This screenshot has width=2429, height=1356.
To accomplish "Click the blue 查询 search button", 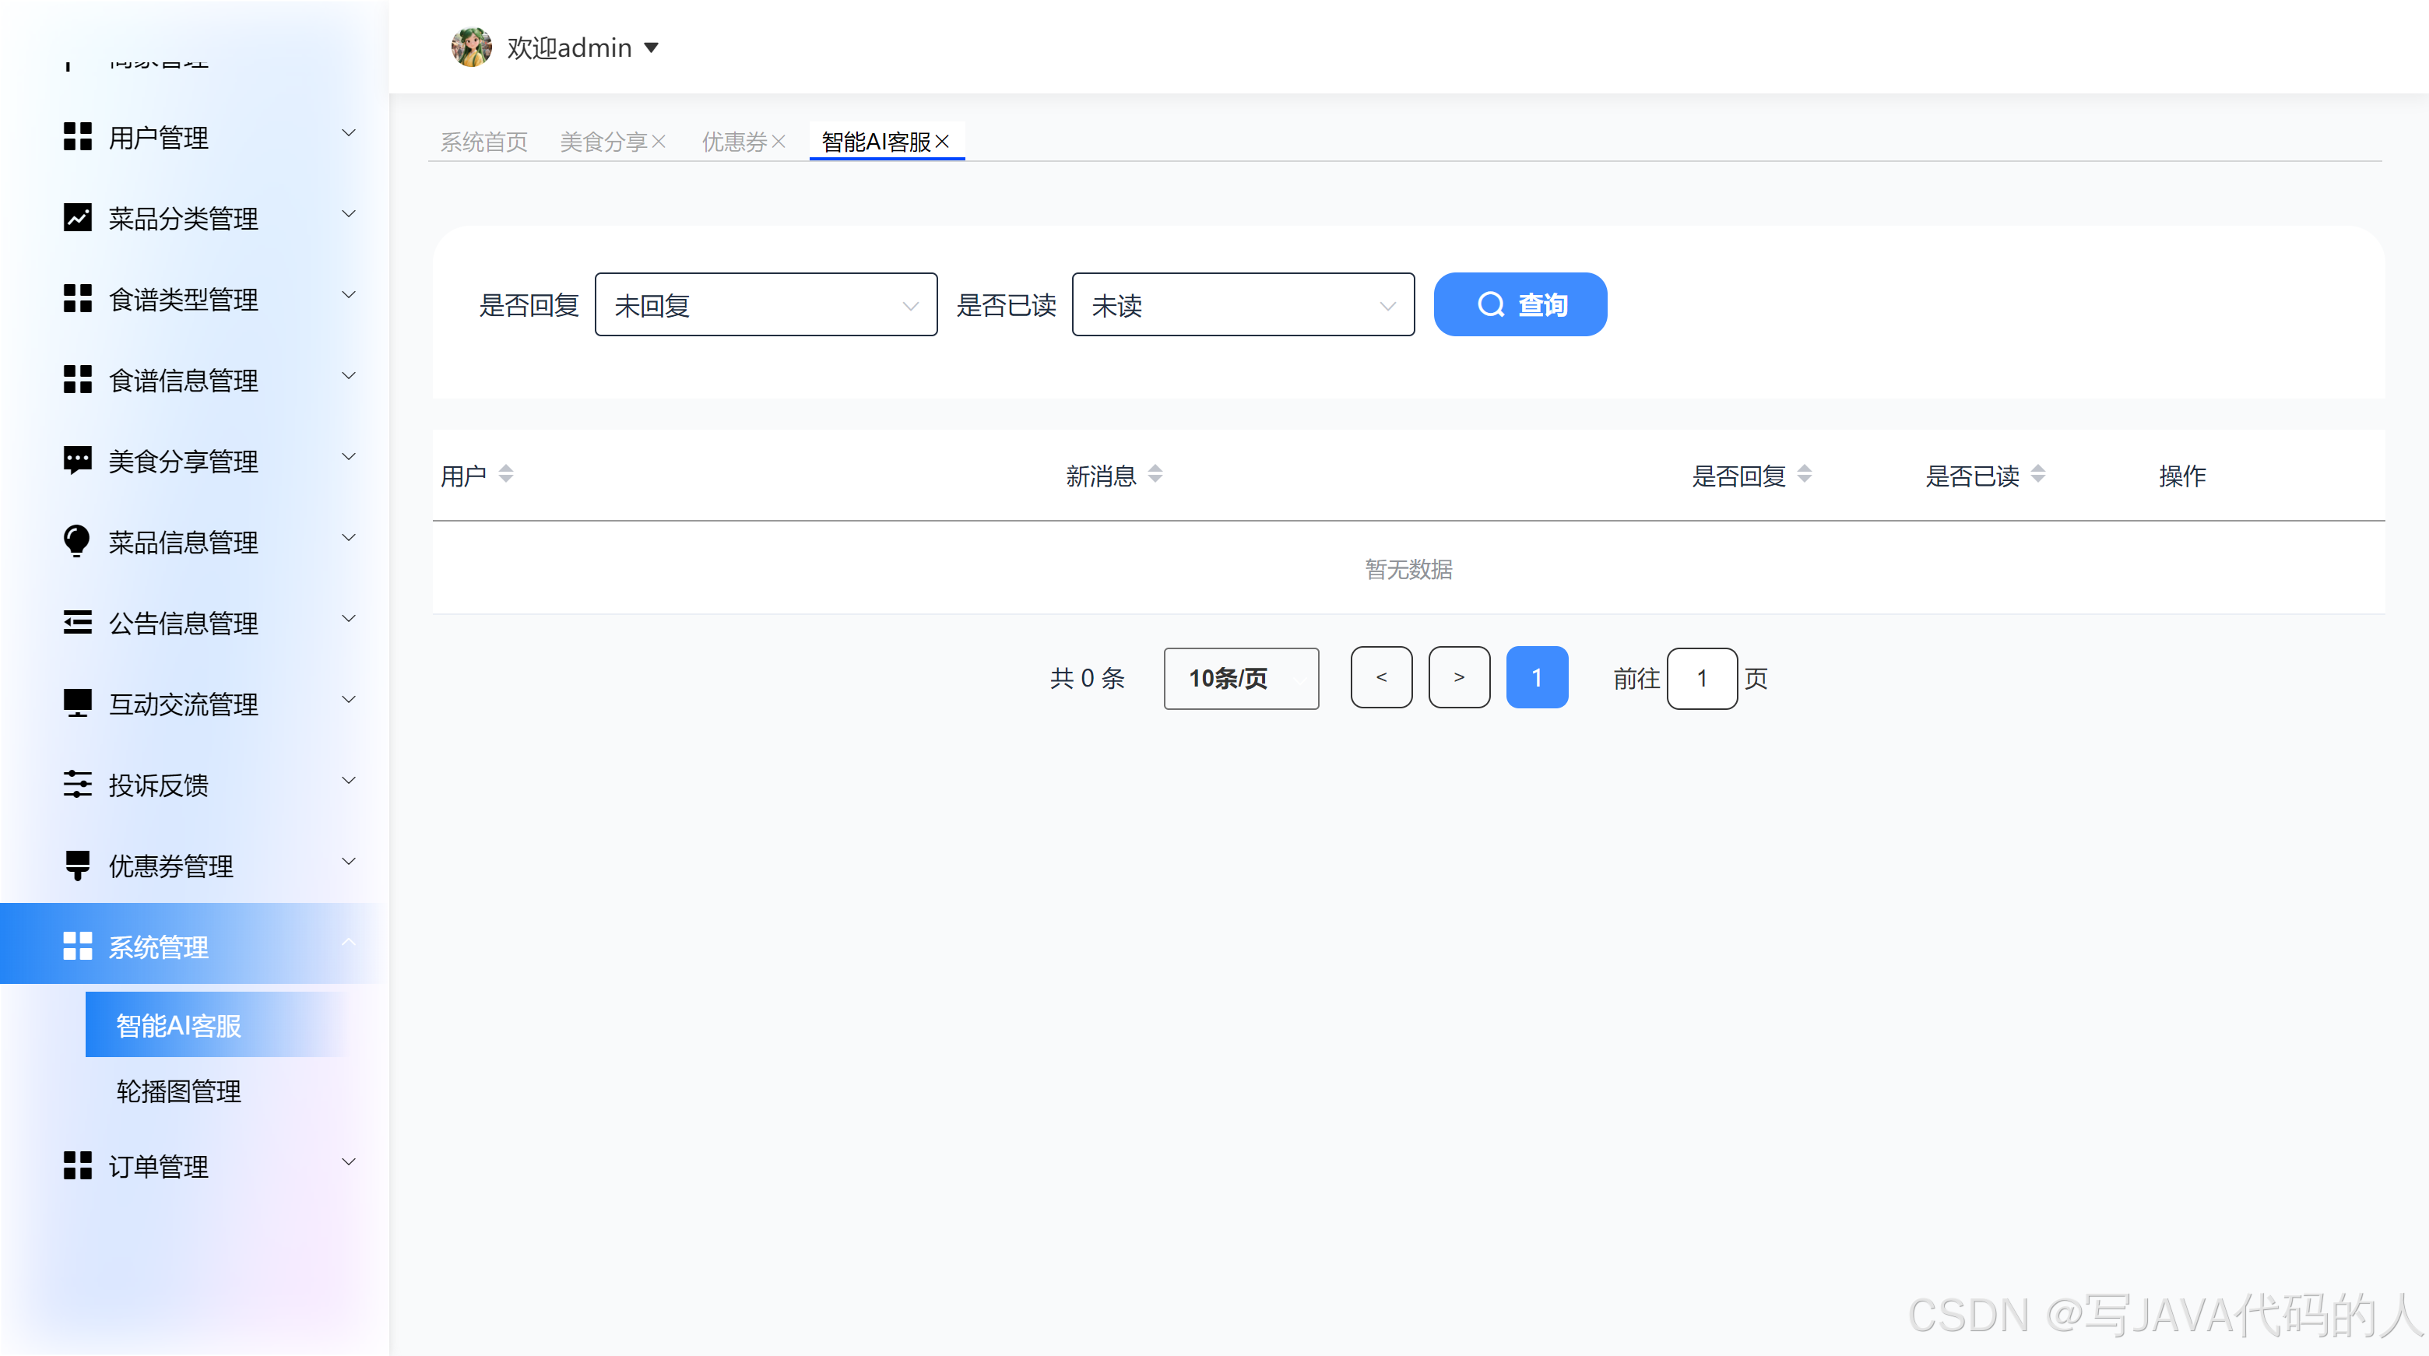I will click(x=1521, y=304).
